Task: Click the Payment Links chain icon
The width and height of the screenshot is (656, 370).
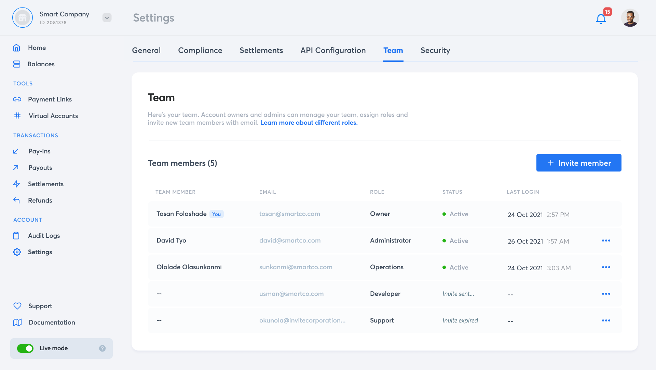Action: tap(17, 99)
